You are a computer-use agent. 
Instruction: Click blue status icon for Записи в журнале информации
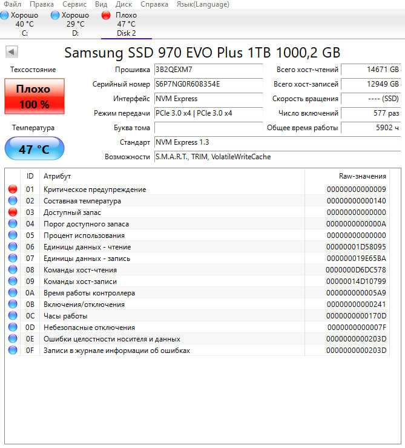pyautogui.click(x=13, y=350)
